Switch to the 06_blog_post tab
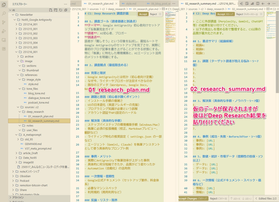The height and width of the screenshot is (202, 279). click(x=158, y=4)
